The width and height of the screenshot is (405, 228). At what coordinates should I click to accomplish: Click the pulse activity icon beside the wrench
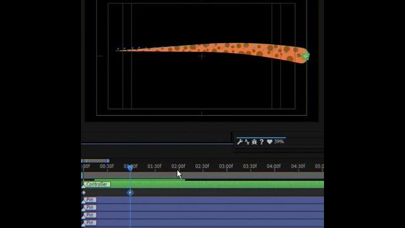point(247,142)
